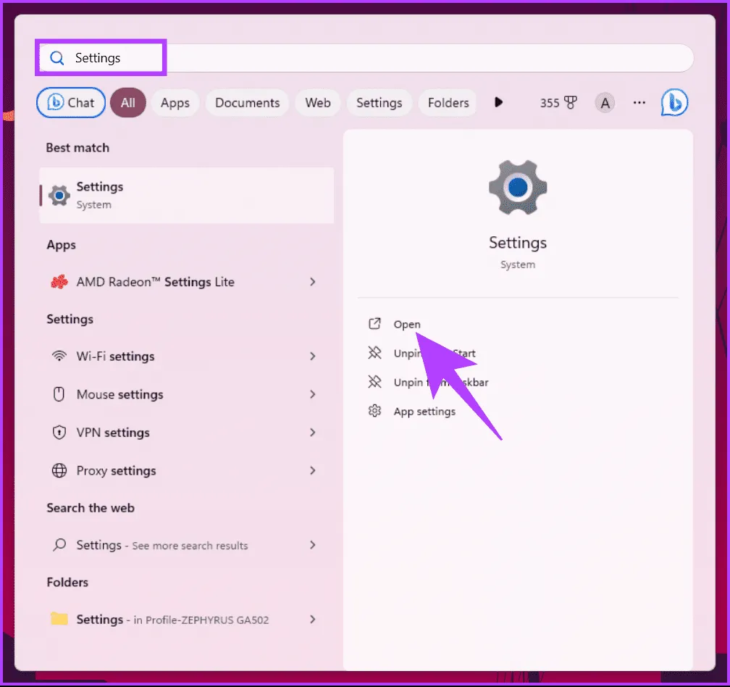The width and height of the screenshot is (730, 687).
Task: Select the AMD Radeon Settings Lite app result
Action: (155, 282)
